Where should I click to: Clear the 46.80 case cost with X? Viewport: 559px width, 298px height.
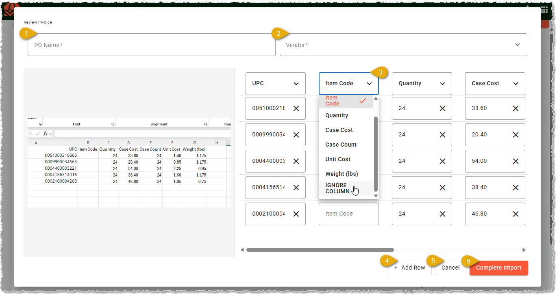click(x=515, y=214)
